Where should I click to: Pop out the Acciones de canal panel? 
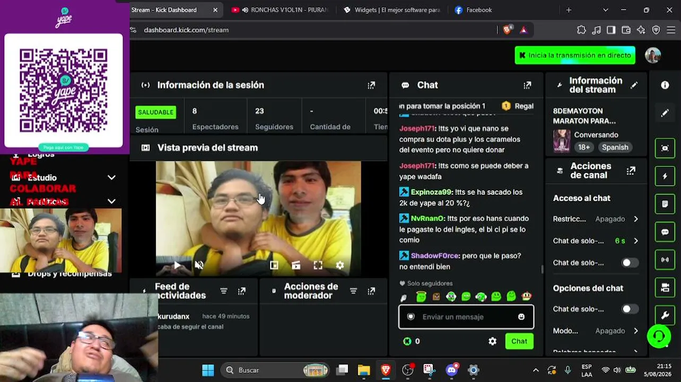click(631, 170)
